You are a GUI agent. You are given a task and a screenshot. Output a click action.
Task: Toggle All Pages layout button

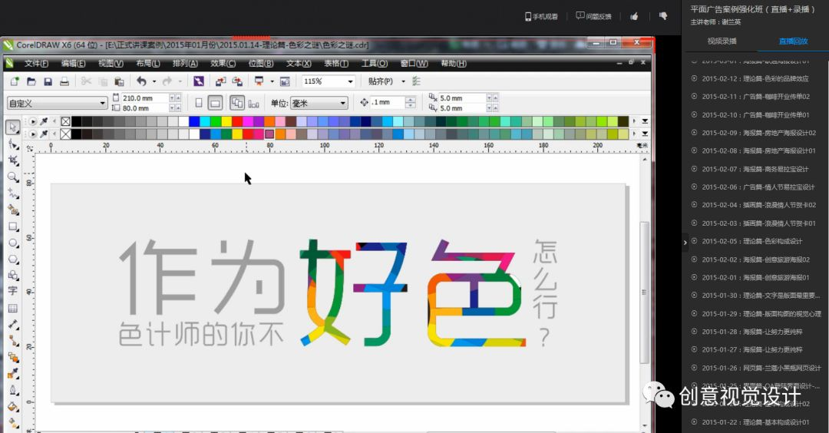click(x=237, y=103)
